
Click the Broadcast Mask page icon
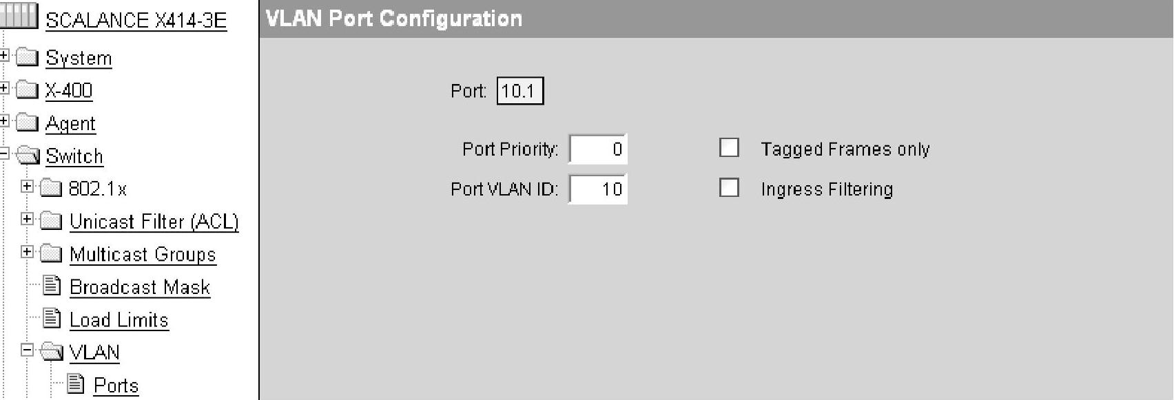(x=52, y=285)
